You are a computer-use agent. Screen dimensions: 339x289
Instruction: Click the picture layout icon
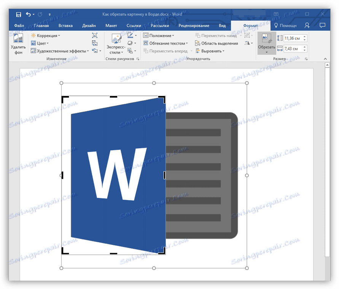pos(130,51)
